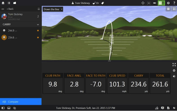Click the A|B Compare button
This screenshot has width=177, height=111.
click(21, 102)
